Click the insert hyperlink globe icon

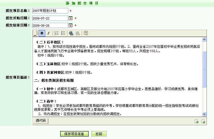pos(71,33)
